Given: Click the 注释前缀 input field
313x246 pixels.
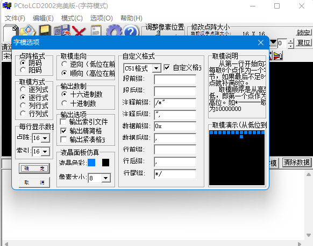Looking at the screenshot, I should (175, 103).
